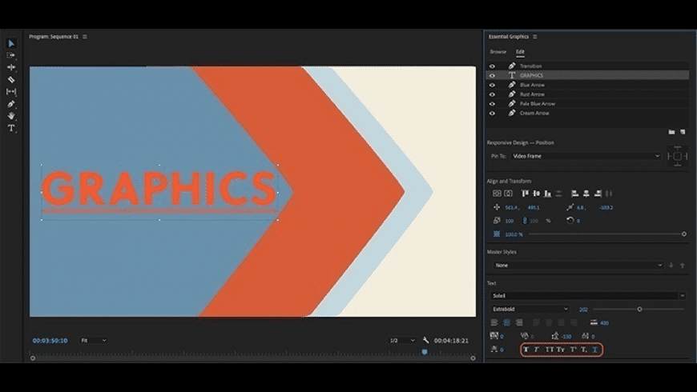Toggle the Faux Bold text style
The width and height of the screenshot is (697, 392).
[x=526, y=350]
